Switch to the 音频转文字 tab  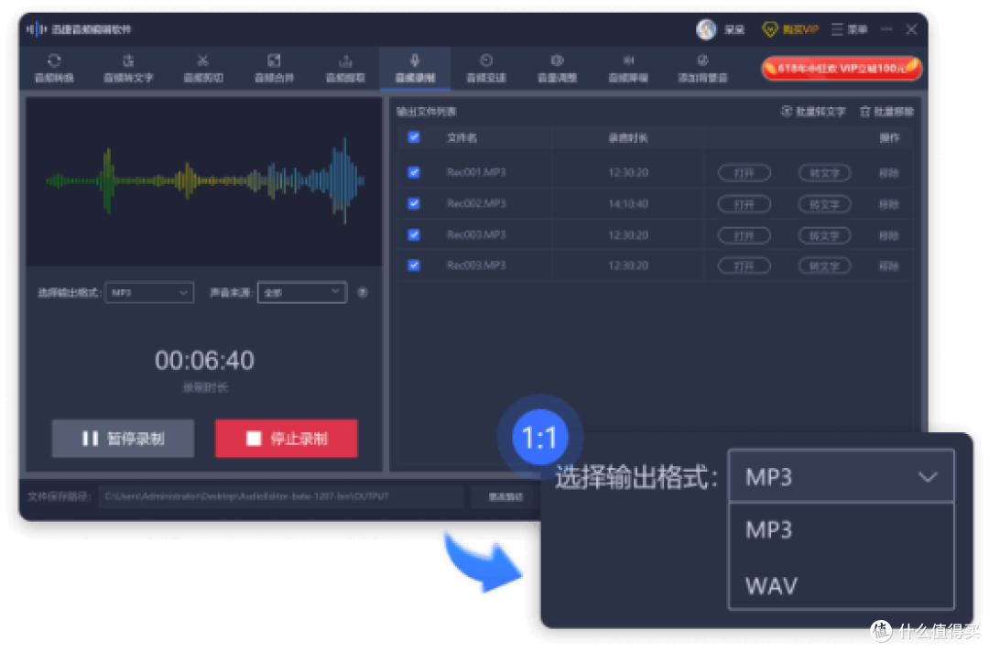128,68
